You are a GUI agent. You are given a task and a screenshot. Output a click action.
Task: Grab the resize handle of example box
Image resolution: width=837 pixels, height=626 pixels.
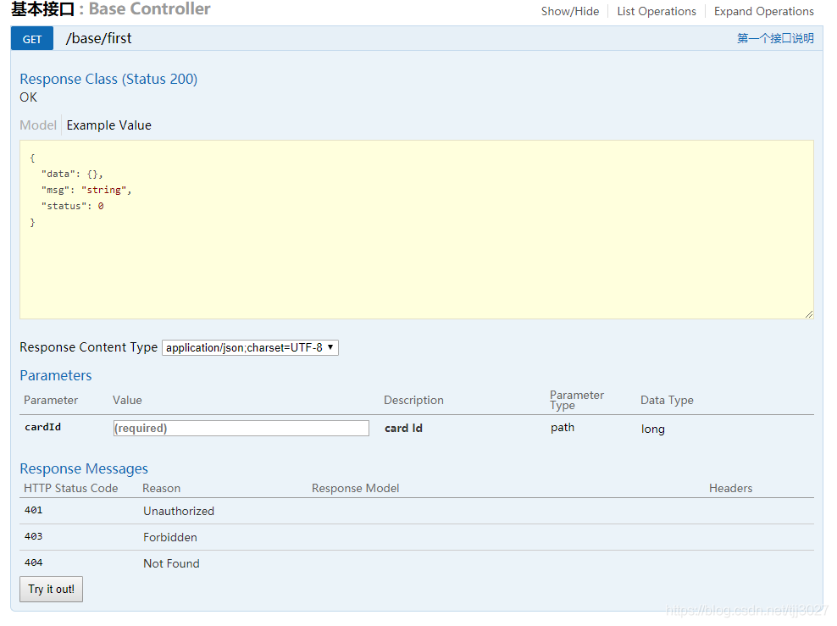(809, 314)
